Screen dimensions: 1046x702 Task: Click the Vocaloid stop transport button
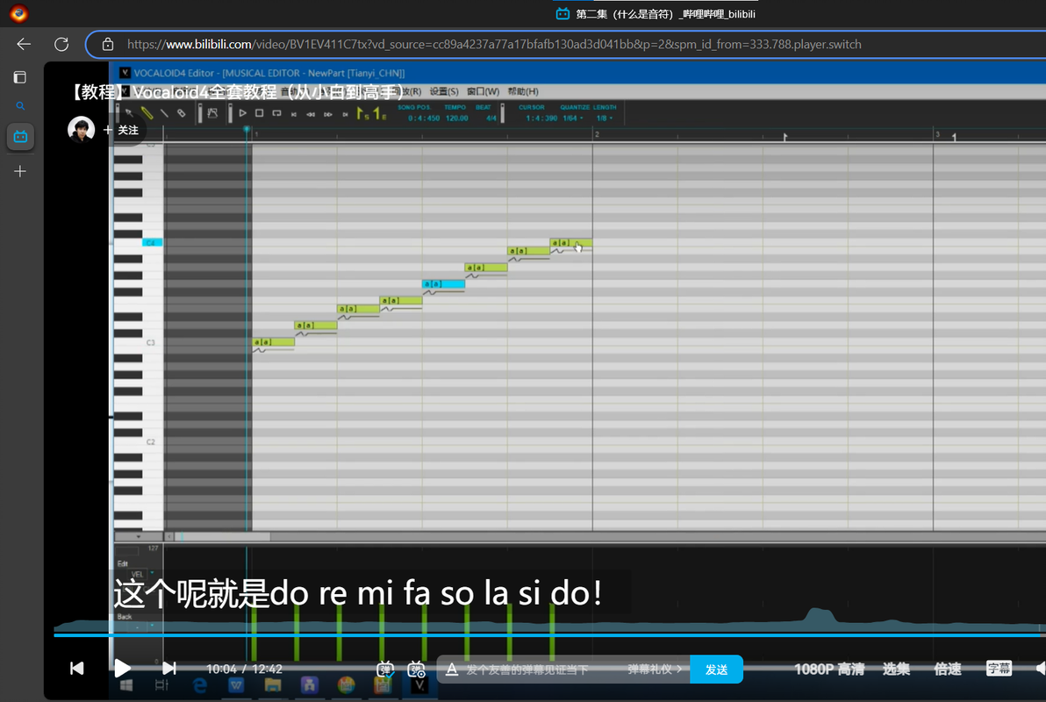pyautogui.click(x=260, y=113)
